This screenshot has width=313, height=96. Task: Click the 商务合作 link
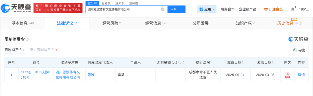click(x=227, y=9)
